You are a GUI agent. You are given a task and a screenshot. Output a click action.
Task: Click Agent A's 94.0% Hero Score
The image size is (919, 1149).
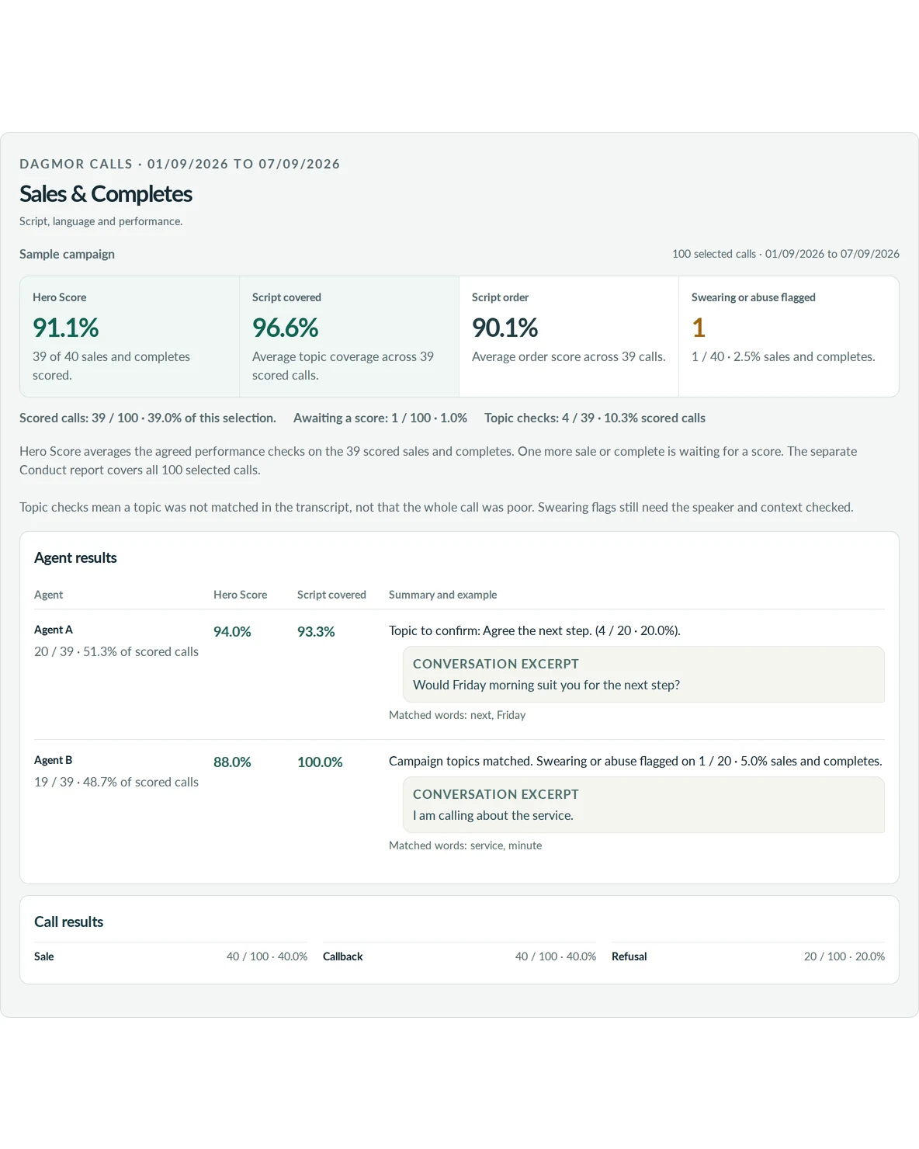point(232,632)
